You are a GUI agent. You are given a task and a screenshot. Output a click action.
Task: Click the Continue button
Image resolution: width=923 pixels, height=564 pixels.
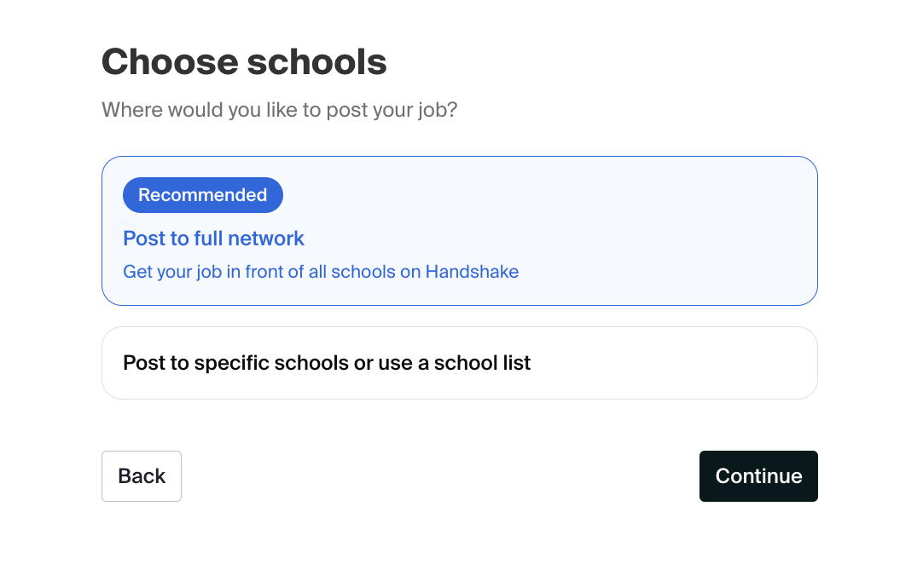point(758,476)
